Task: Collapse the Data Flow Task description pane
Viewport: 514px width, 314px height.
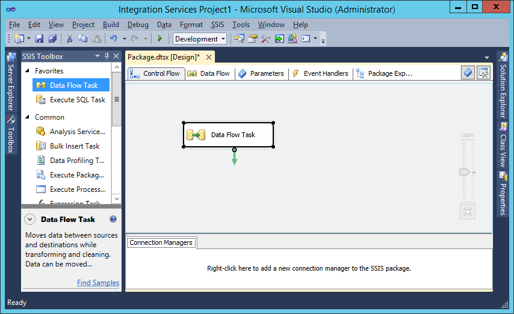Action: coord(30,220)
